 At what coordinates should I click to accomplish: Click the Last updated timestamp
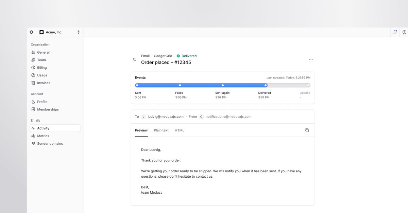288,78
